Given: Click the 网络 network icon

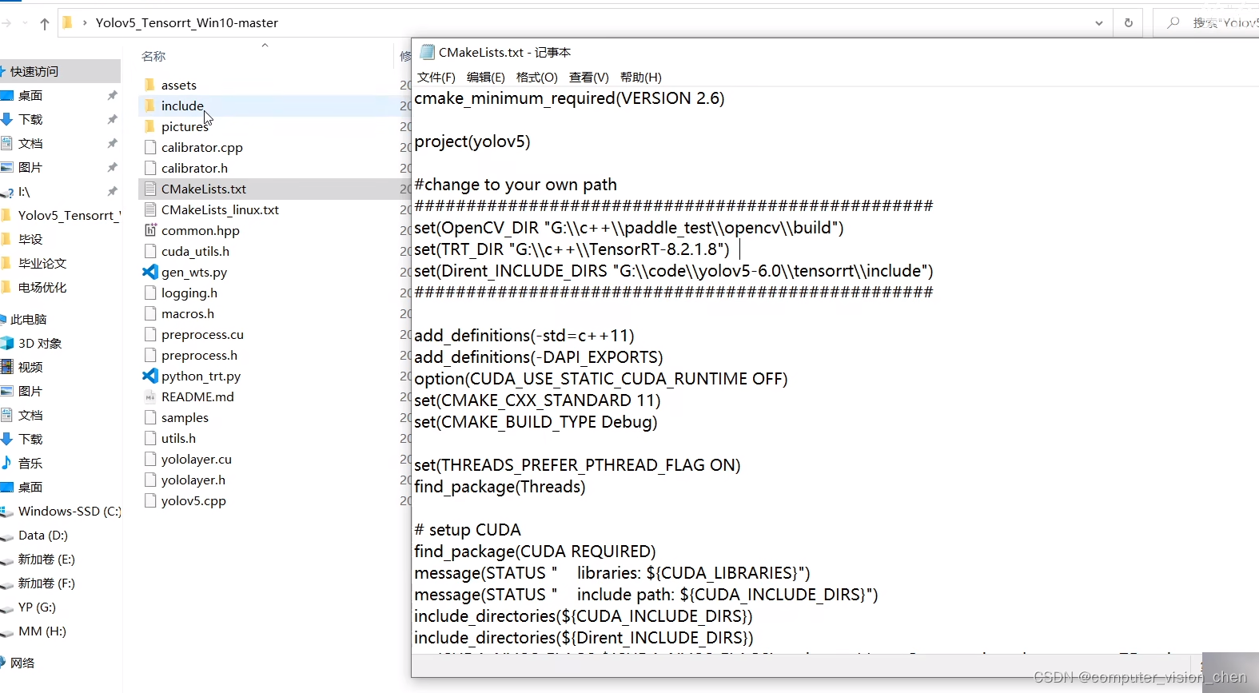Looking at the screenshot, I should (x=4, y=663).
